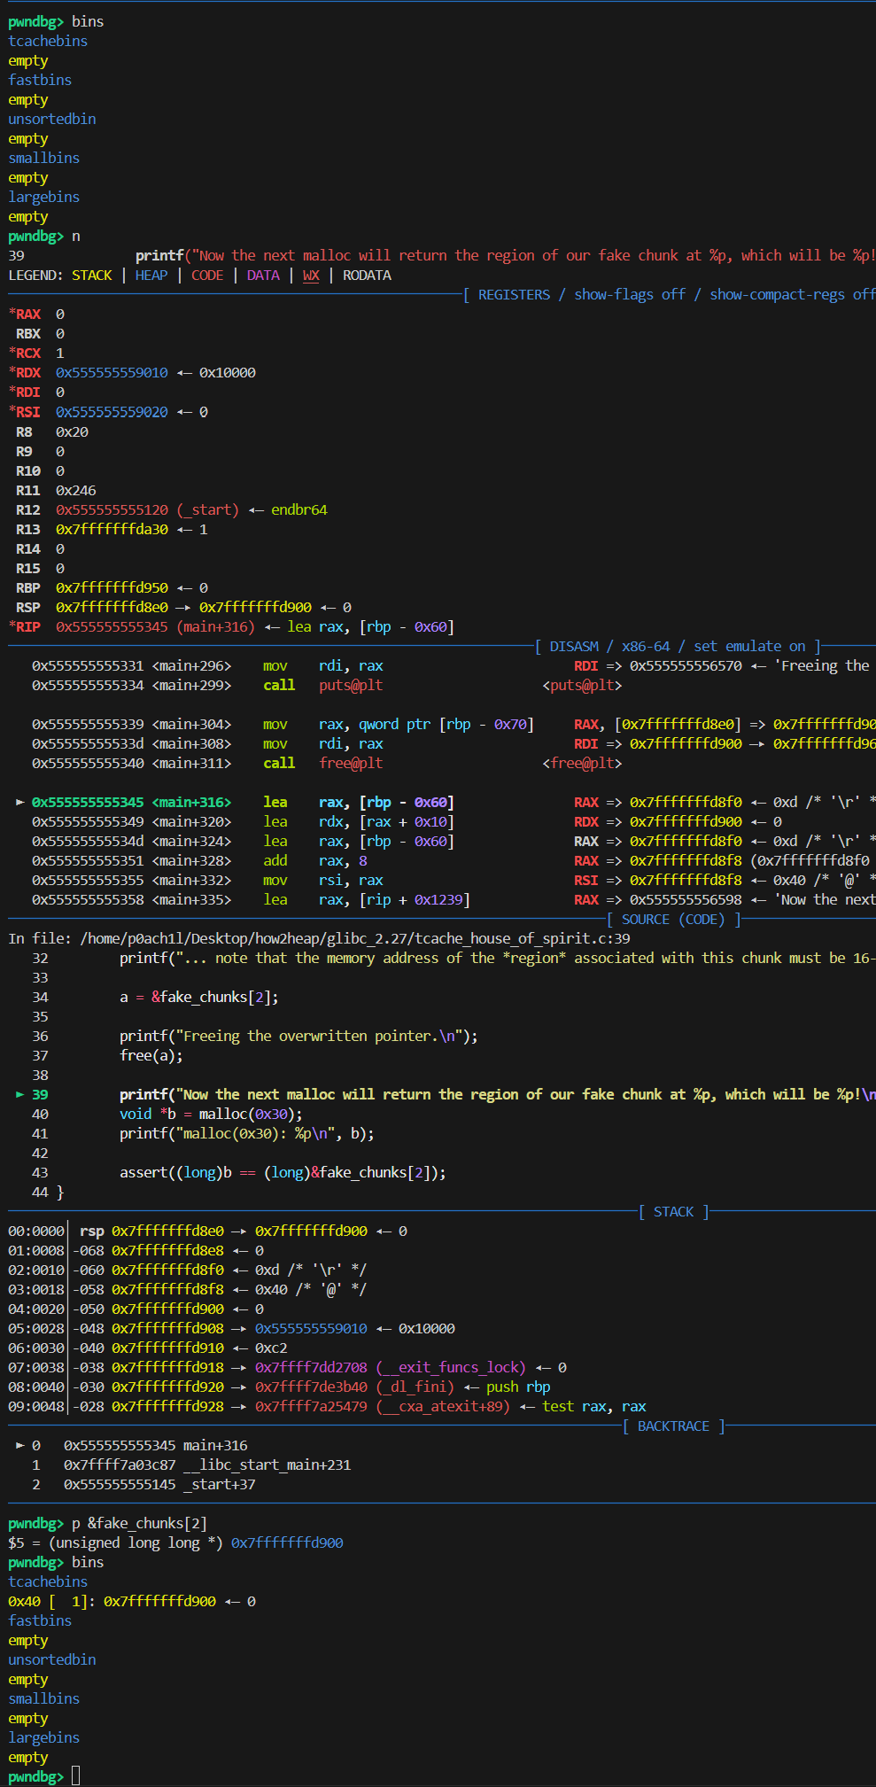Click source line 40 with malloc(0x30)
Image resolution: width=876 pixels, height=1787 pixels.
[x=211, y=1114]
